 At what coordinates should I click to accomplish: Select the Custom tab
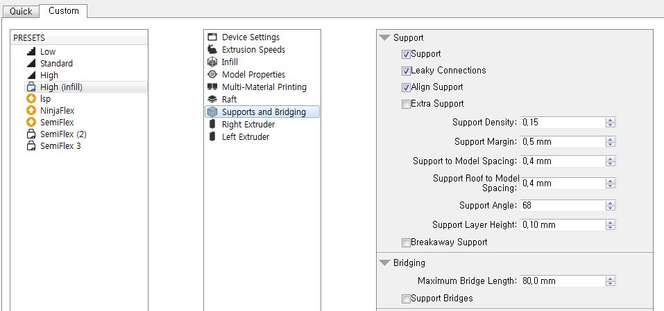[x=63, y=11]
